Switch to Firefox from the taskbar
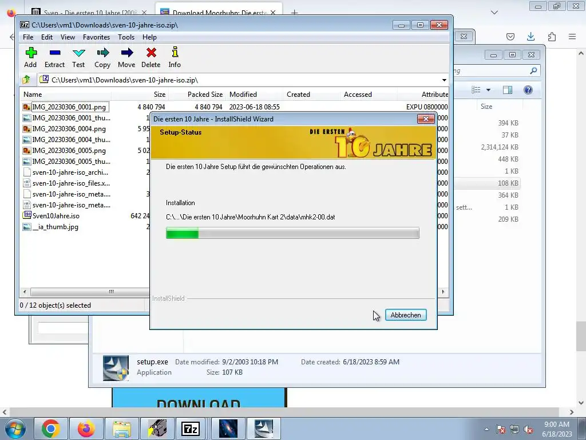Image resolution: width=586 pixels, height=440 pixels. click(86, 429)
